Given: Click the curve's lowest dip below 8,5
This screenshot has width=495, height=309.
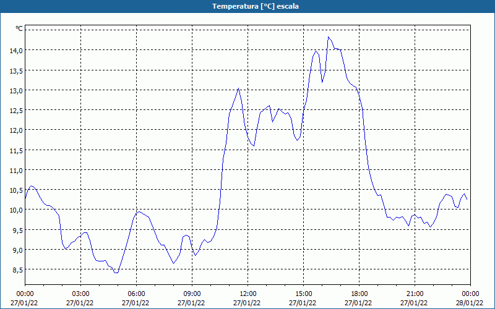Looking at the screenshot, I should [x=116, y=273].
